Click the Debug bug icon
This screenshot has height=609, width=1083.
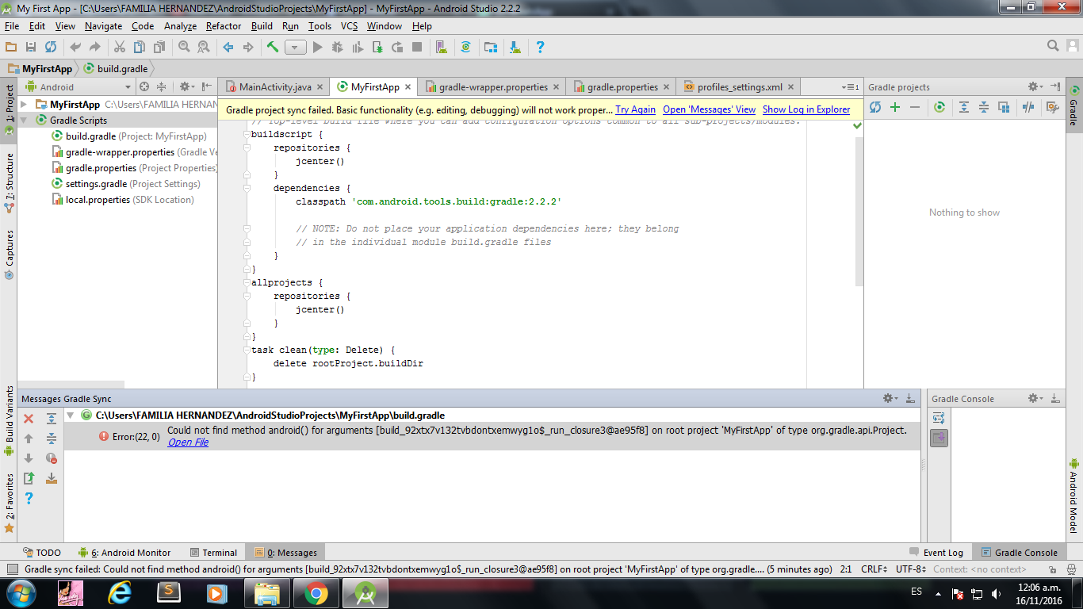pyautogui.click(x=338, y=48)
